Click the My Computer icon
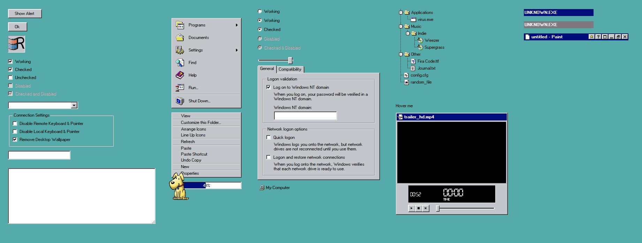 point(262,188)
